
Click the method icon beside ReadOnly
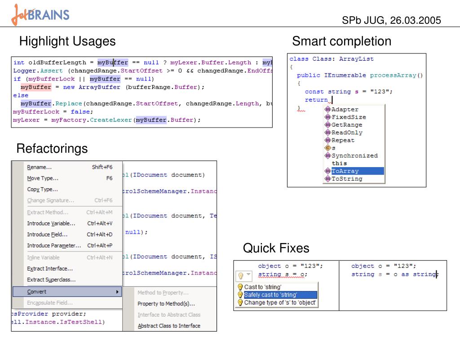pos(327,133)
